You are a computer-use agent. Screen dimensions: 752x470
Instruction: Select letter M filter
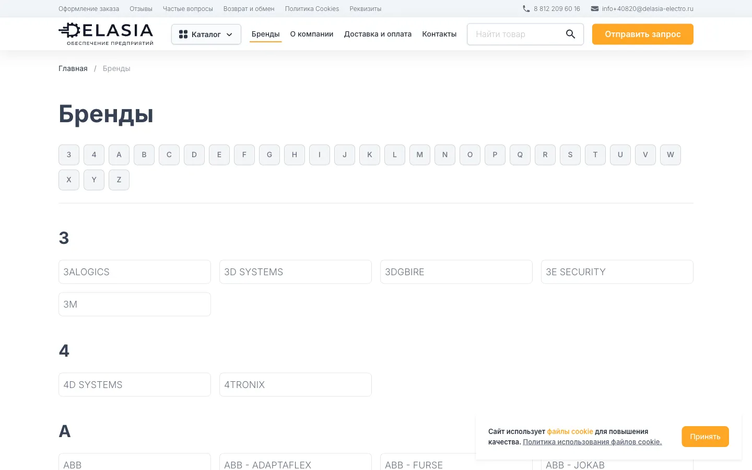(420, 155)
